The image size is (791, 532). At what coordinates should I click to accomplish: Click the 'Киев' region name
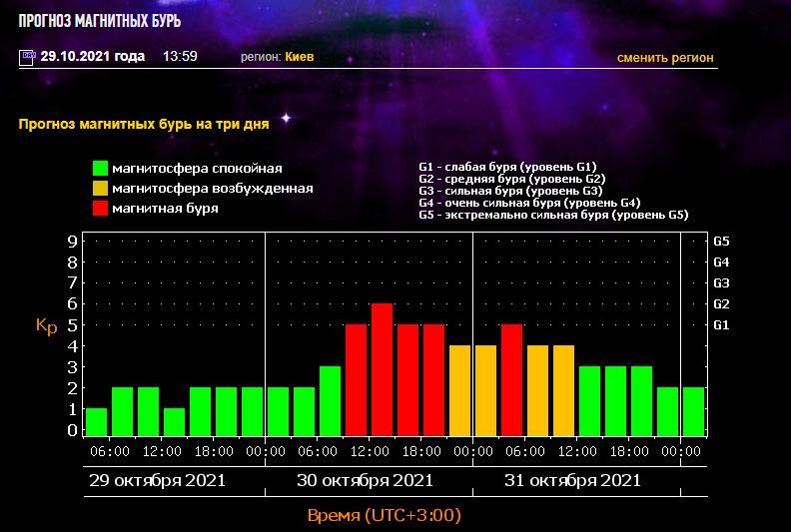(x=300, y=57)
